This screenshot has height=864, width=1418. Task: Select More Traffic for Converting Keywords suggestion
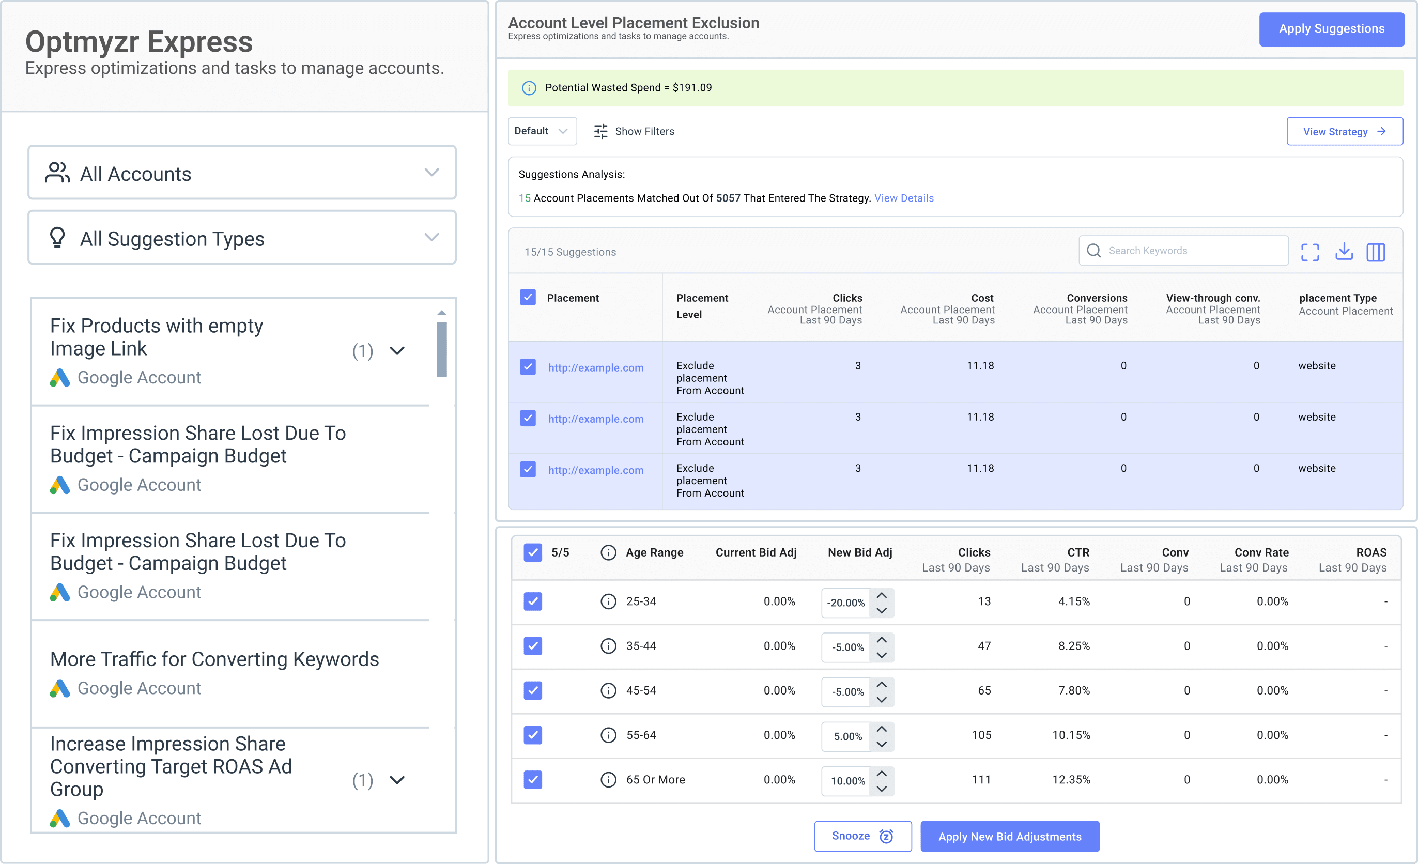231,673
